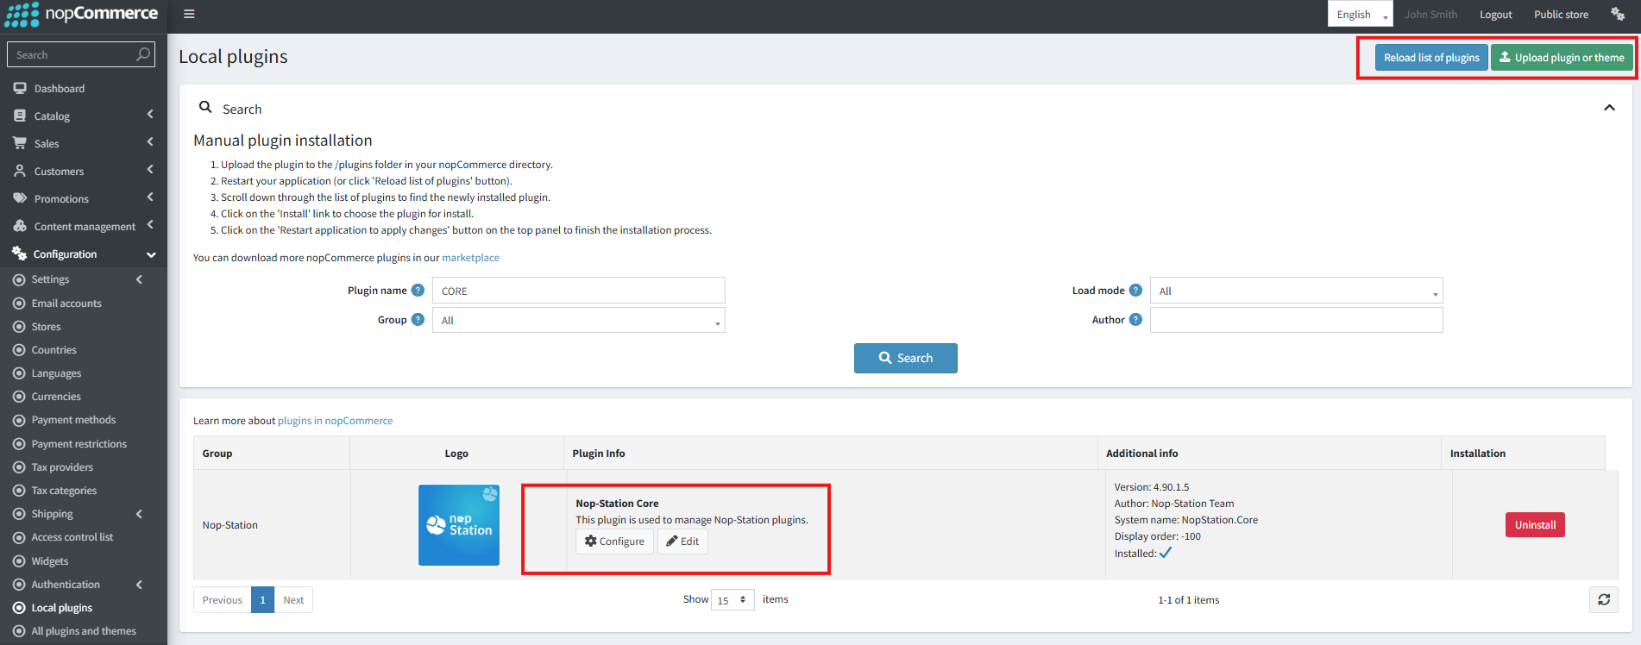
Task: Click the Customers person icon
Action: [20, 171]
